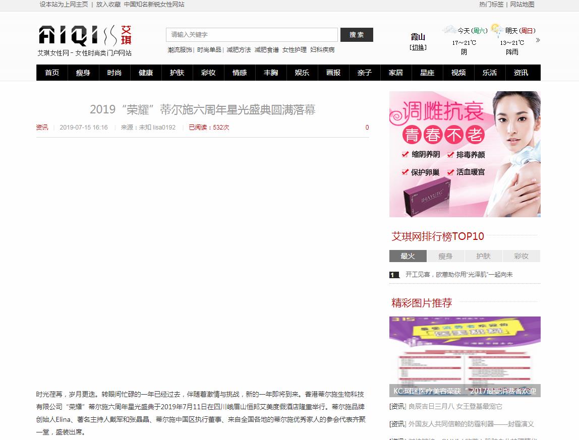Click the publish date 2019-07-15 16:16
Screen dimensions: 579x440
tap(84, 128)
